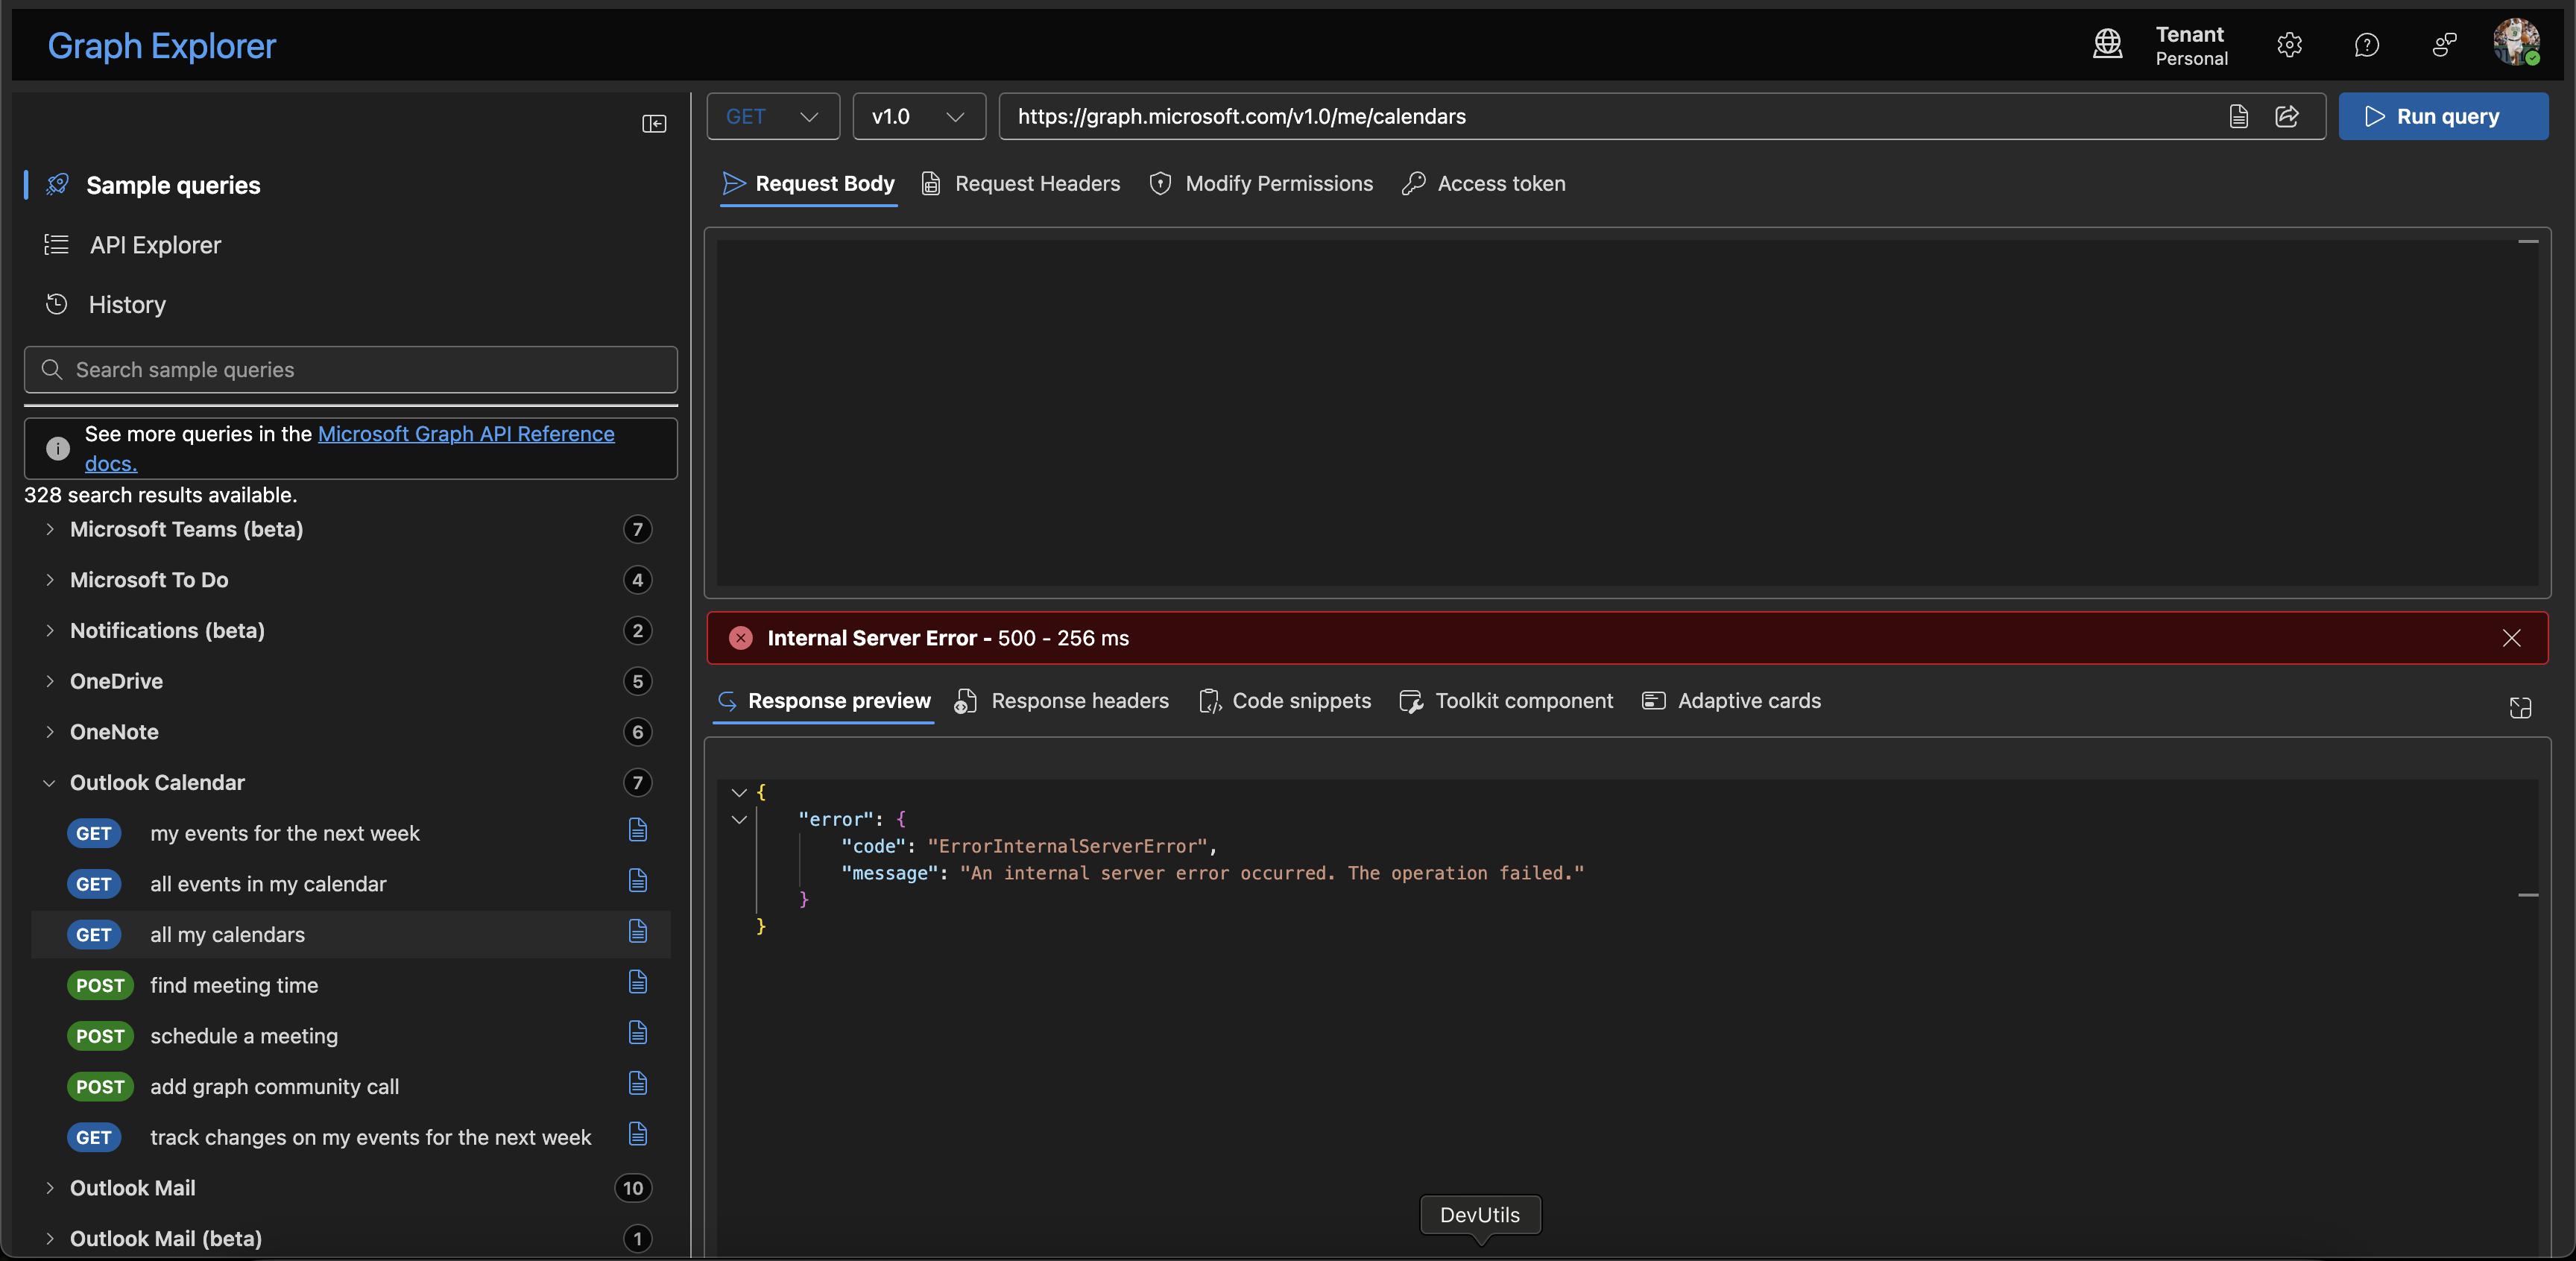2576x1261 pixels.
Task: Open sovereign cloud globe icon
Action: (2107, 44)
